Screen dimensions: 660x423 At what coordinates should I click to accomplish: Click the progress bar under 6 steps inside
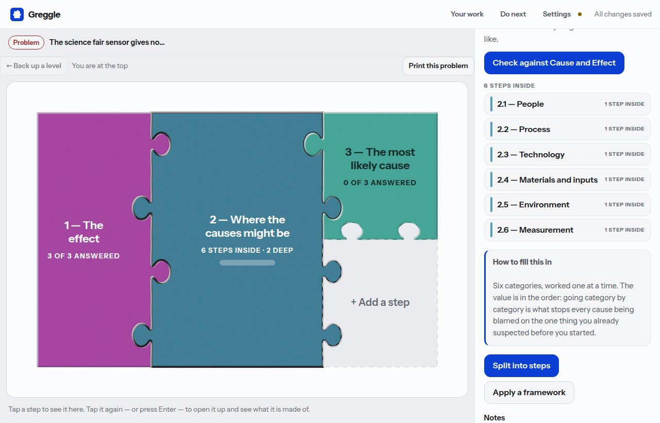[247, 263]
